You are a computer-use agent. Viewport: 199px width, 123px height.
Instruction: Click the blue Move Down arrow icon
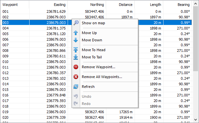(76, 40)
